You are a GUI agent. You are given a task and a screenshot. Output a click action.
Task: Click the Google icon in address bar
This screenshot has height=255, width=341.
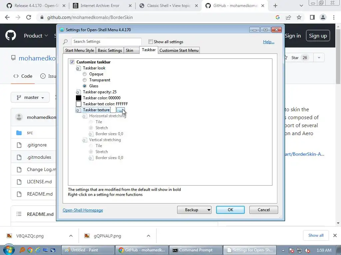pos(277,17)
